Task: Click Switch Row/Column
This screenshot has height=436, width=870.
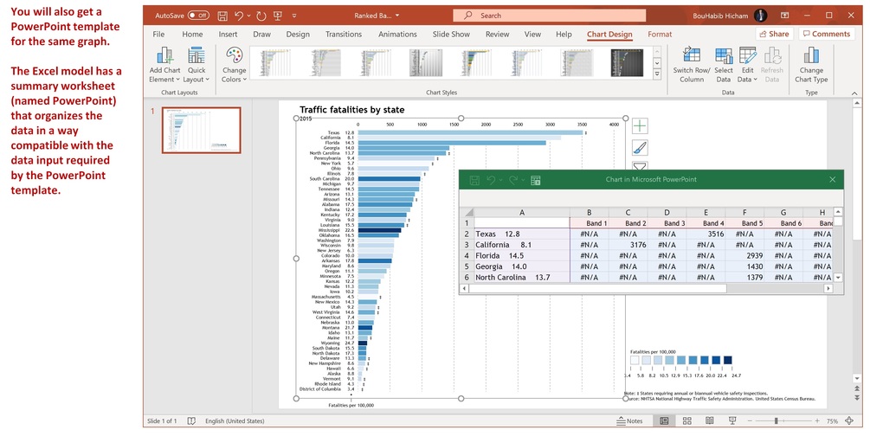Action: [x=692, y=65]
